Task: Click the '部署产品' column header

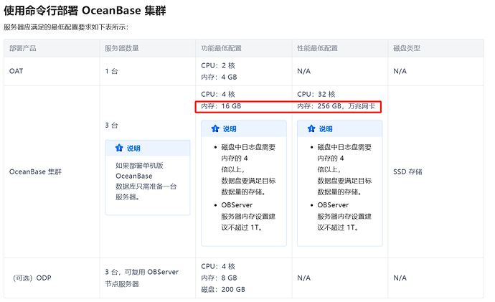Action: tap(23, 48)
